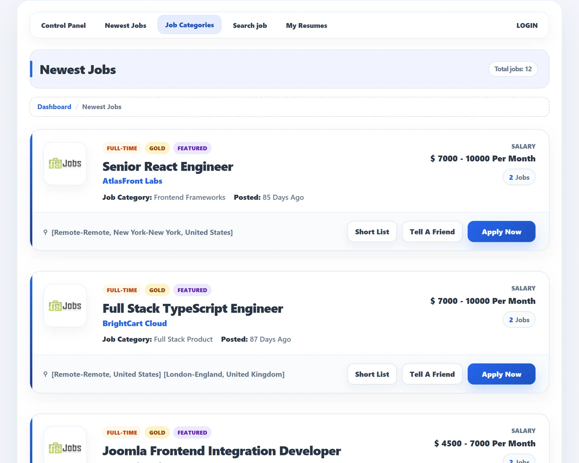Click GOLD tag on Senior React Engineer card
The image size is (579, 463).
tap(157, 148)
